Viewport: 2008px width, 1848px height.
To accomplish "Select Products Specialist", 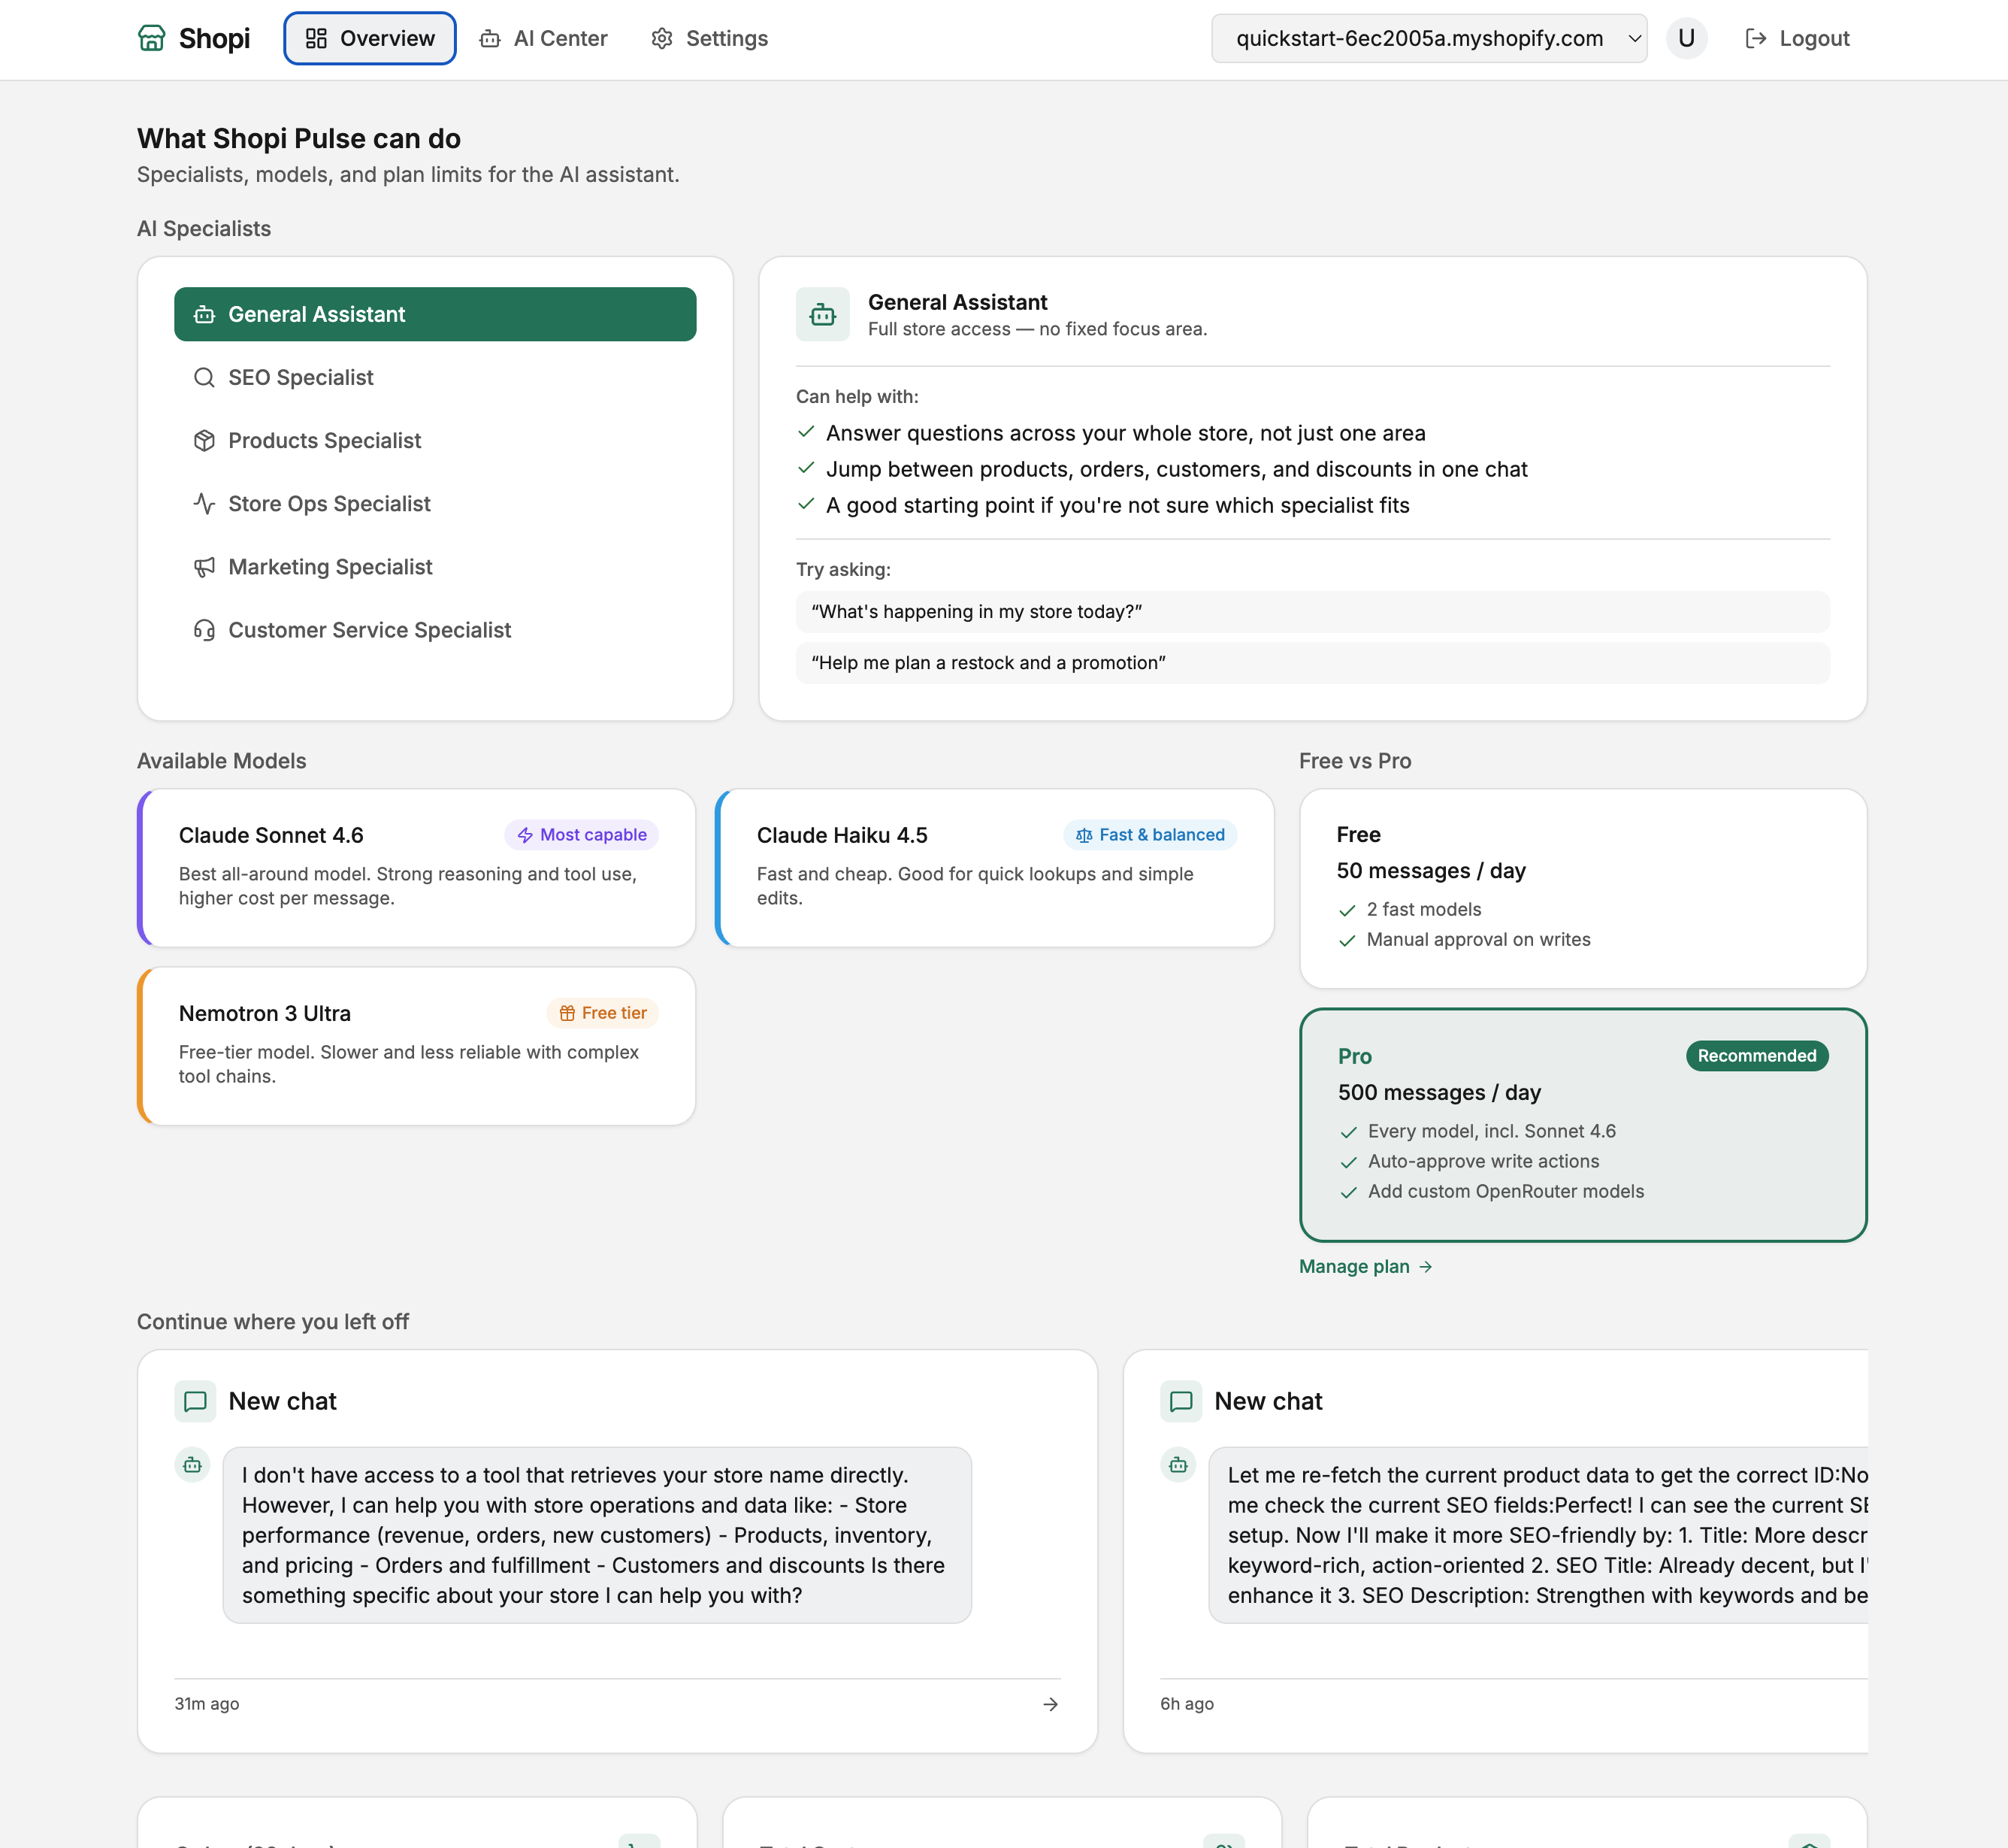I will 435,440.
